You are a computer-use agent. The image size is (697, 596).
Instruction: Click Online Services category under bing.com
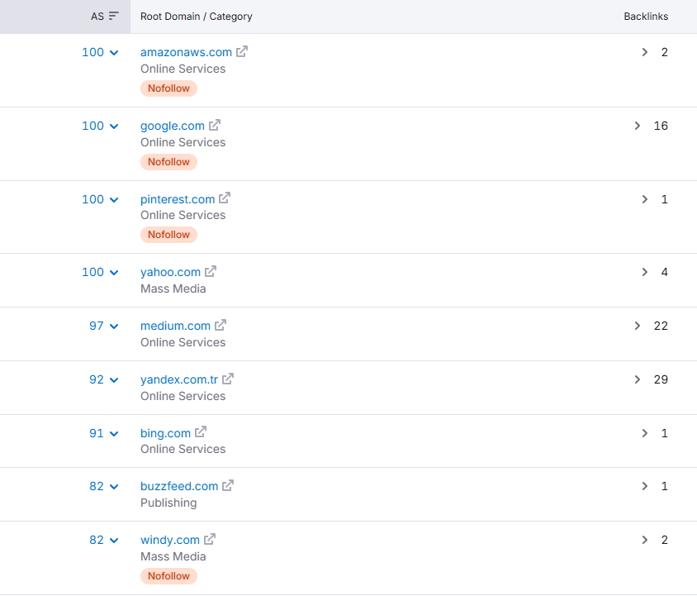tap(183, 449)
